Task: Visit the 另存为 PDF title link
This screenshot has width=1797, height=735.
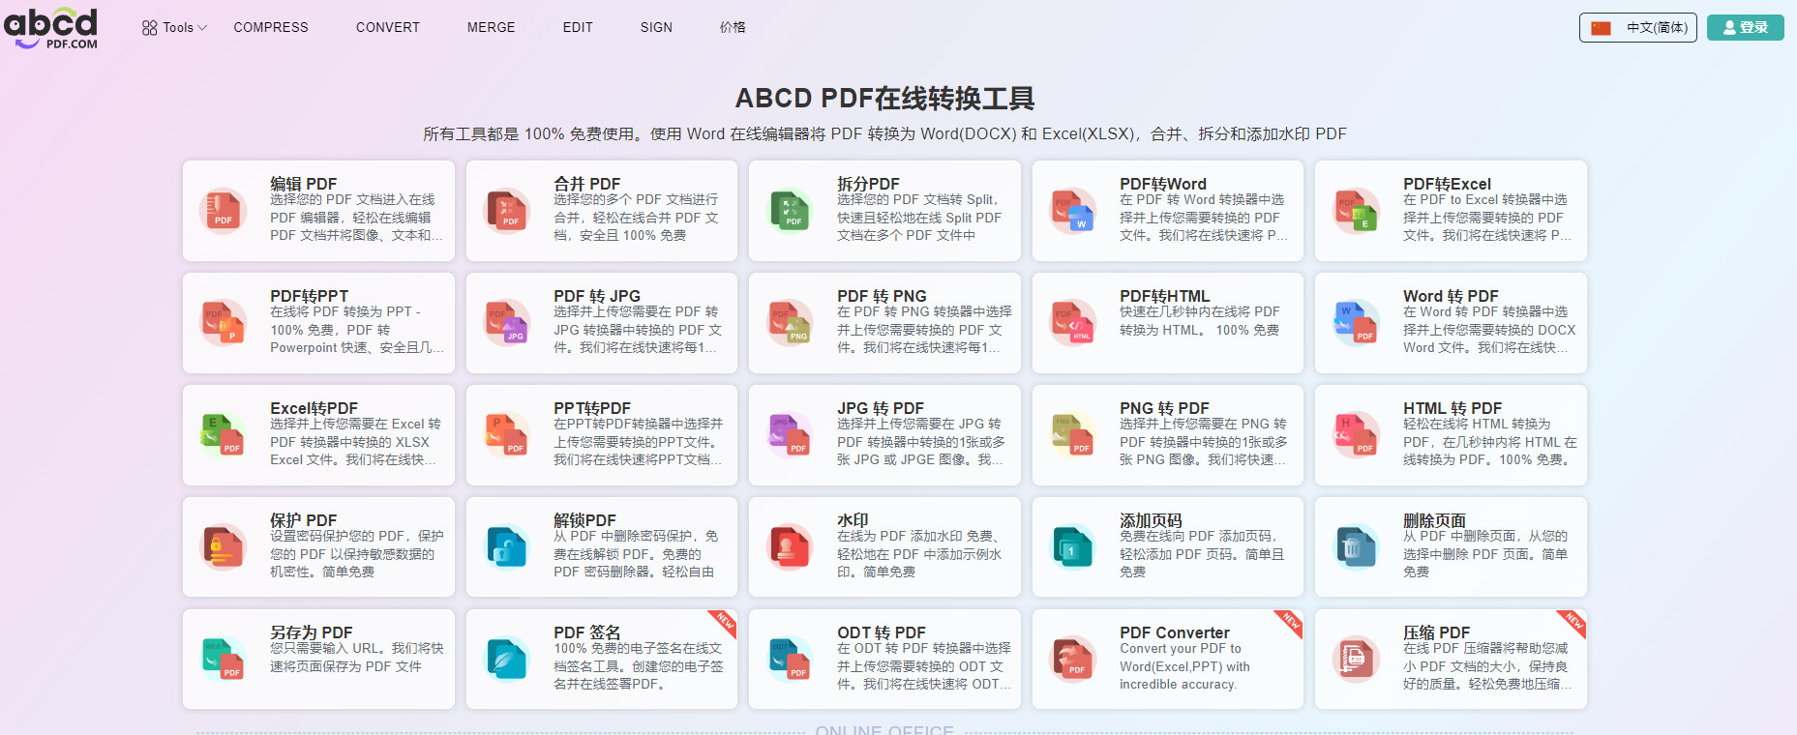Action: tap(312, 632)
